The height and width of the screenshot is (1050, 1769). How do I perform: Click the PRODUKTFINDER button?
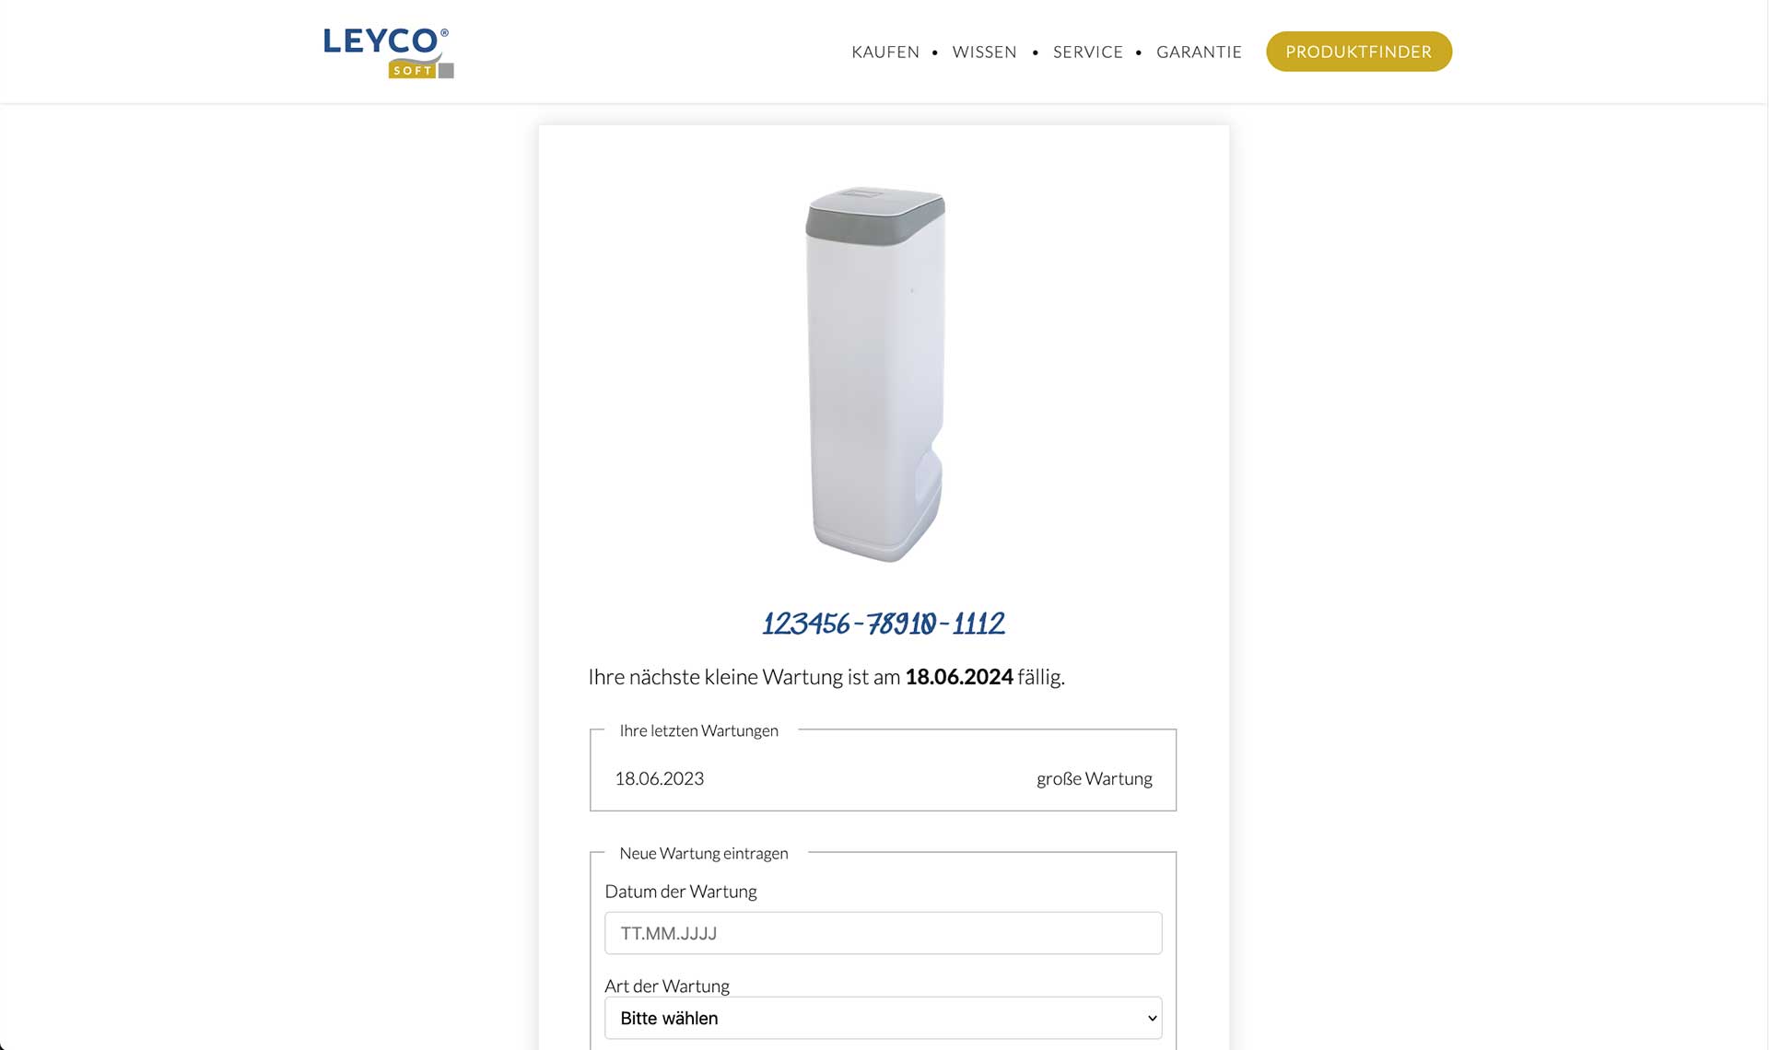1359,52
